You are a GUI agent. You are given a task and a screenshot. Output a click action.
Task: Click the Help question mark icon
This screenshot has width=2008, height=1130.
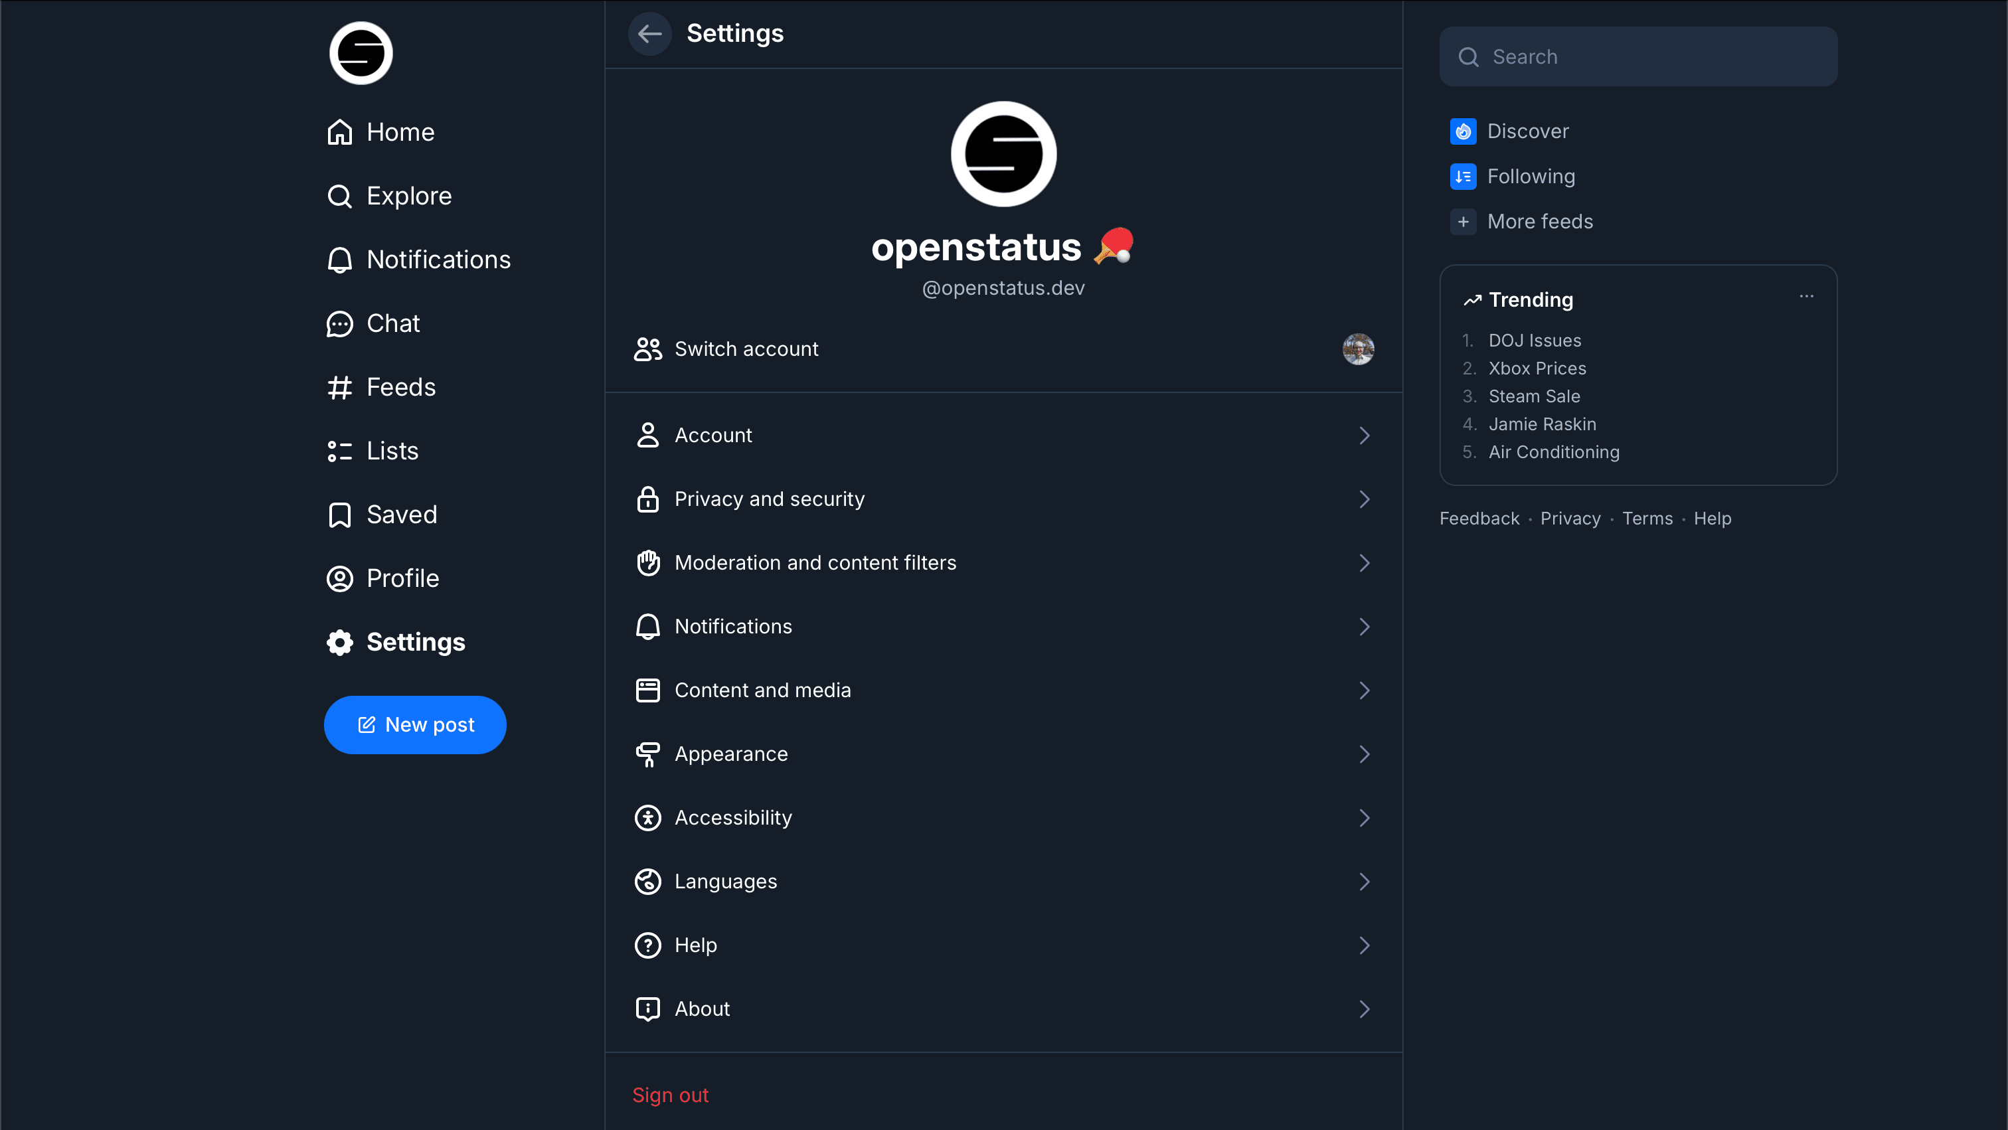tap(648, 945)
